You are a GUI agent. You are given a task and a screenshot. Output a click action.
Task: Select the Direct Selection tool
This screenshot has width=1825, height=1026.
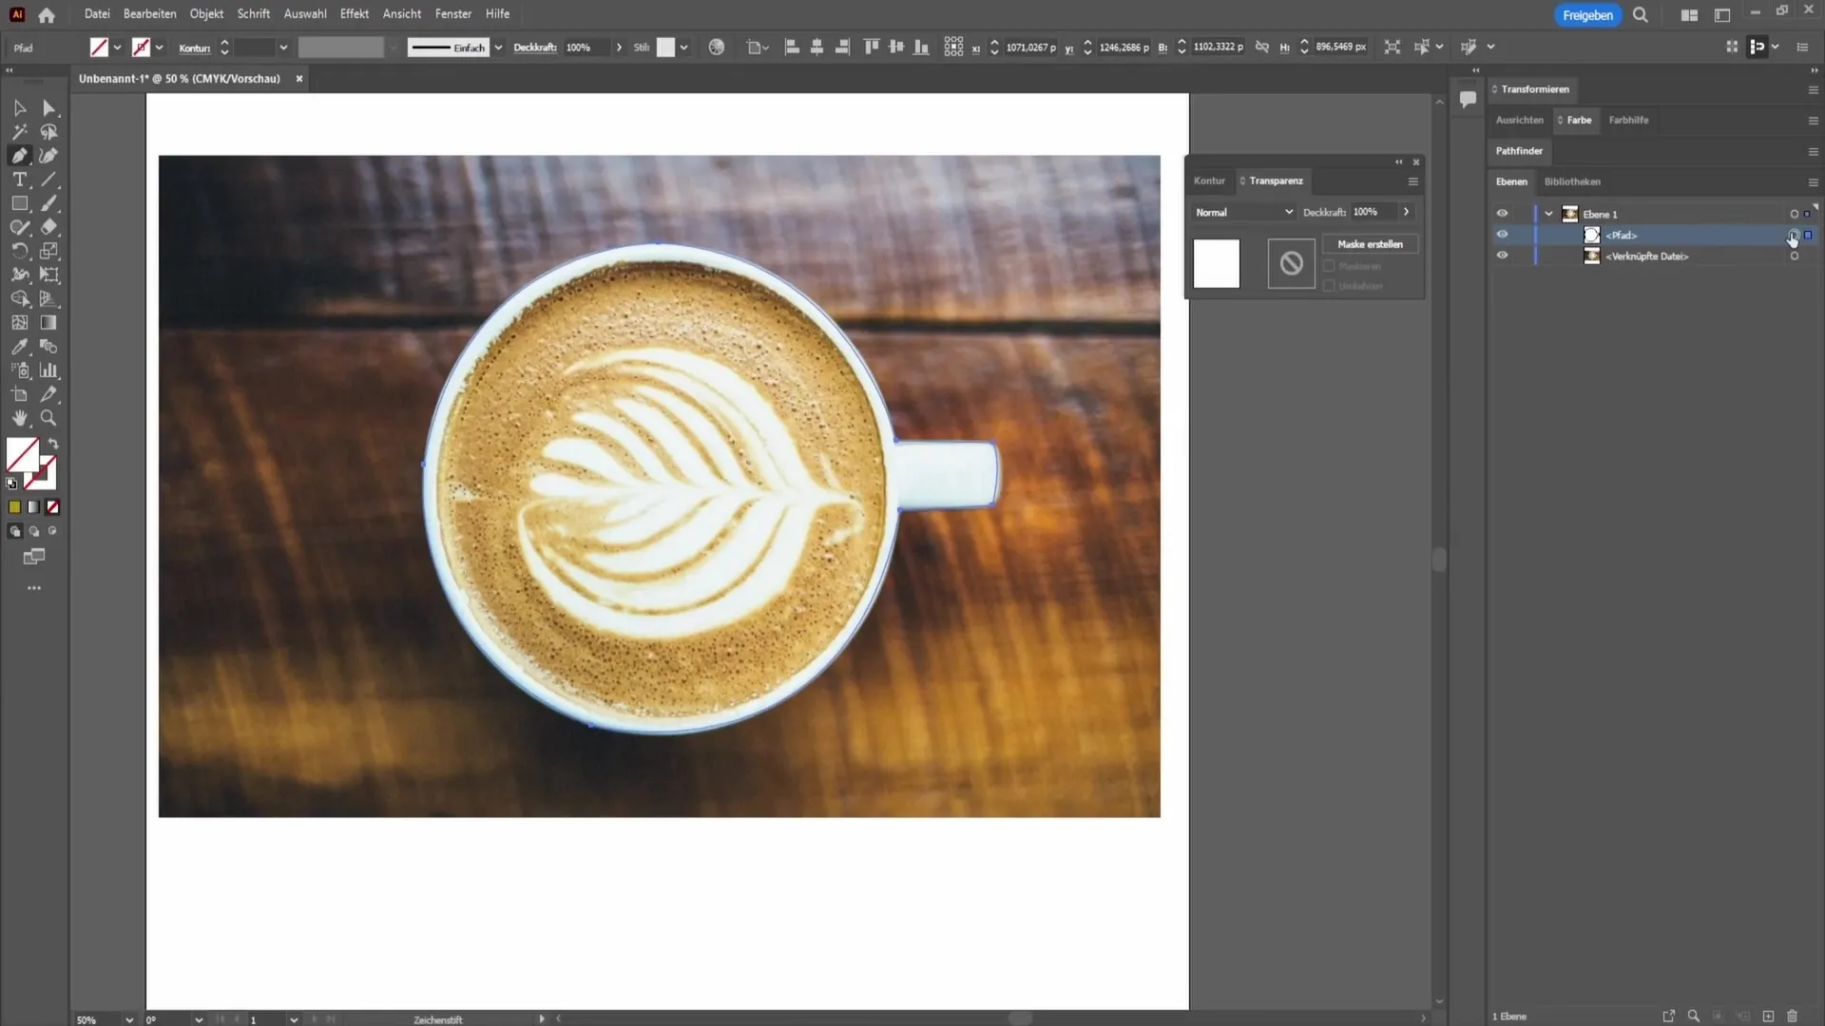pos(49,108)
